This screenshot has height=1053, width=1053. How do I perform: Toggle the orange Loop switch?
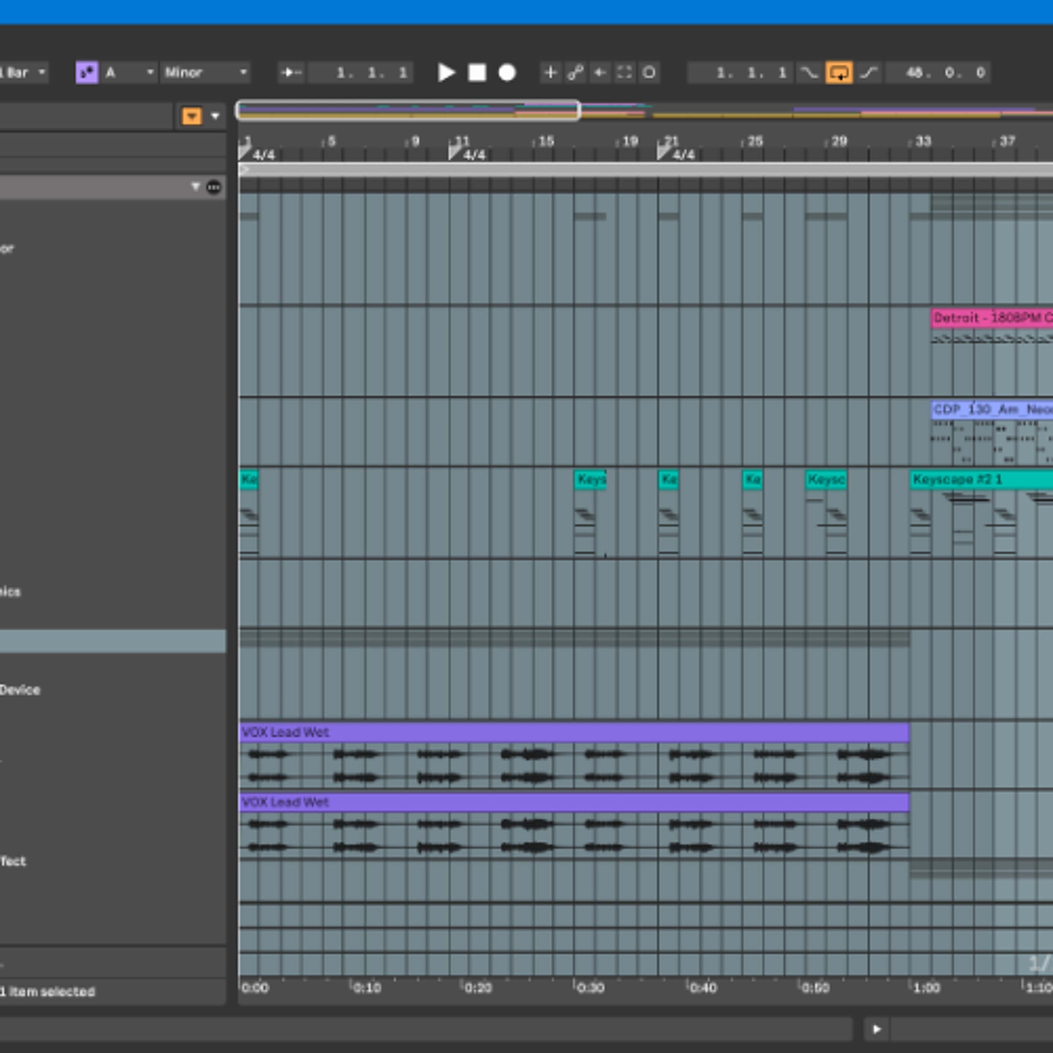[x=839, y=73]
